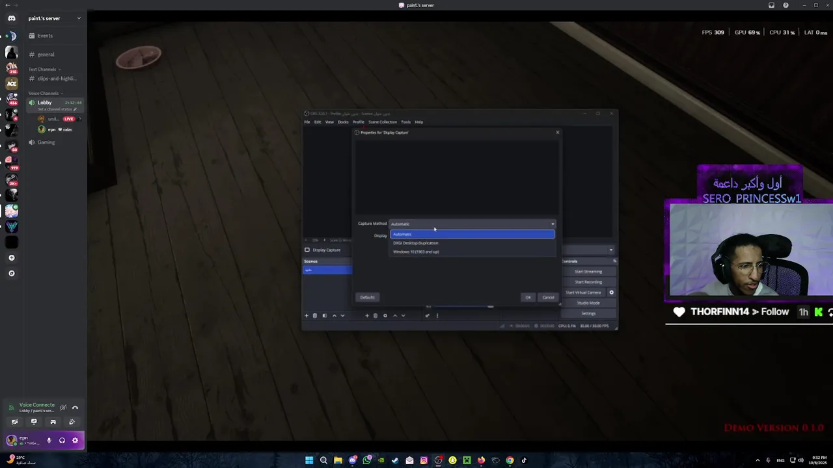
Task: Open source properties gear icon
Action: click(x=385, y=316)
